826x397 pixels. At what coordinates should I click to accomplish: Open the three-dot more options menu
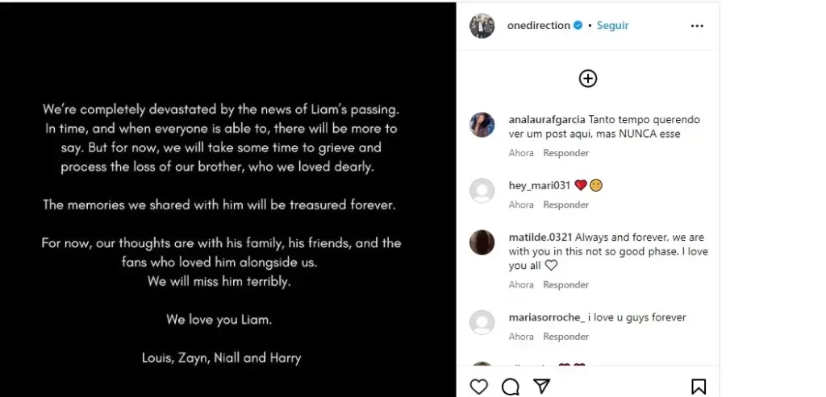point(697,26)
